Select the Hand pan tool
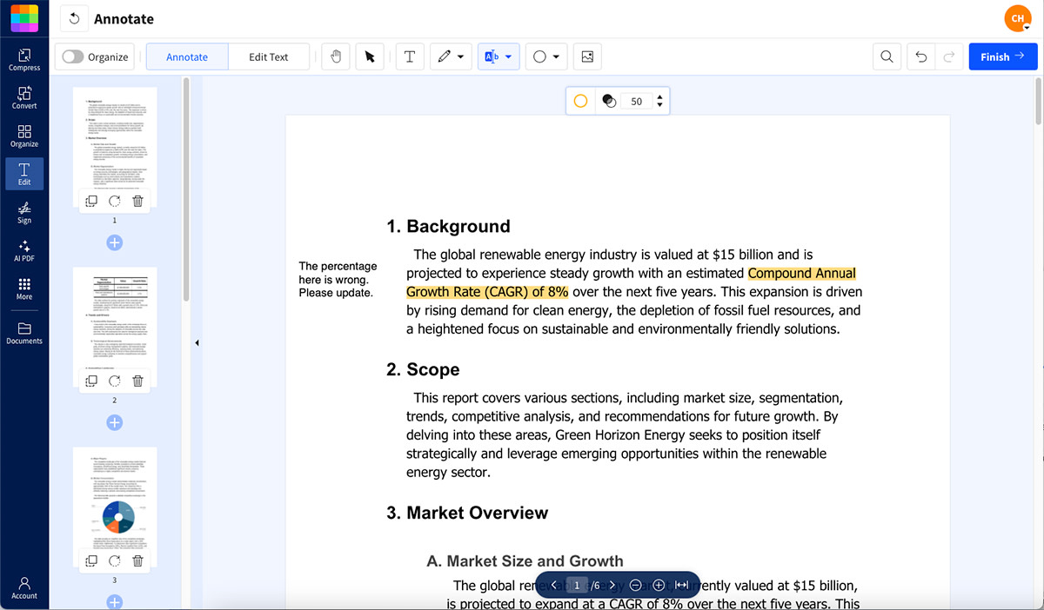 335,56
